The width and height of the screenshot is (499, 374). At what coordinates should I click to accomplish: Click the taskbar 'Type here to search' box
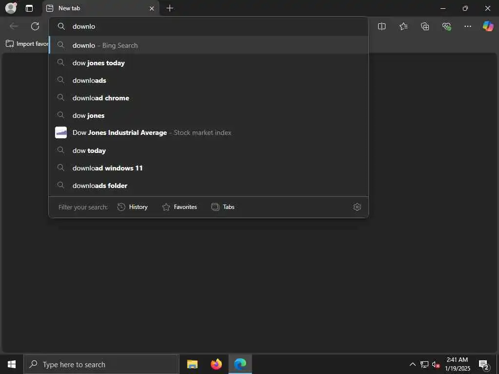point(101,364)
